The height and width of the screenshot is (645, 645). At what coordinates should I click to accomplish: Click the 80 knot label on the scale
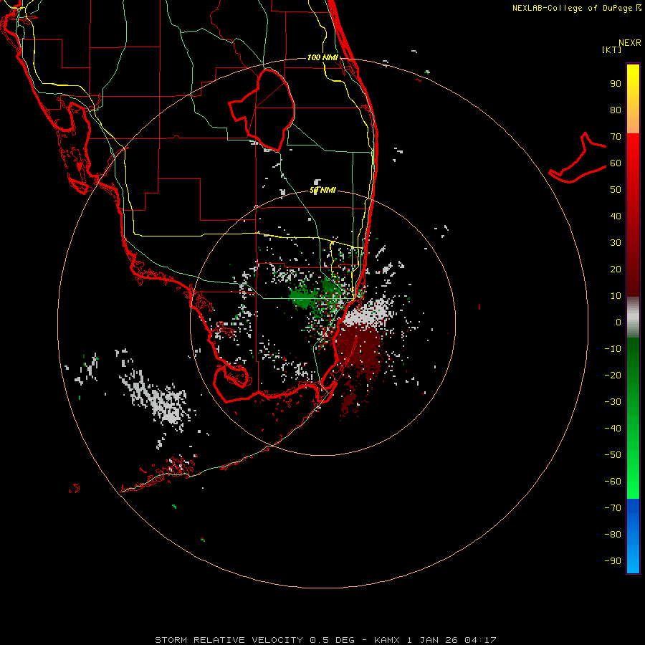[616, 110]
